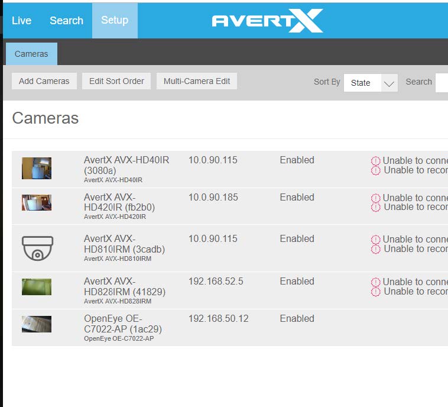Select camera name AvertX AVX-HD40IR (3080a)
The width and height of the screenshot is (448, 407).
126,165
